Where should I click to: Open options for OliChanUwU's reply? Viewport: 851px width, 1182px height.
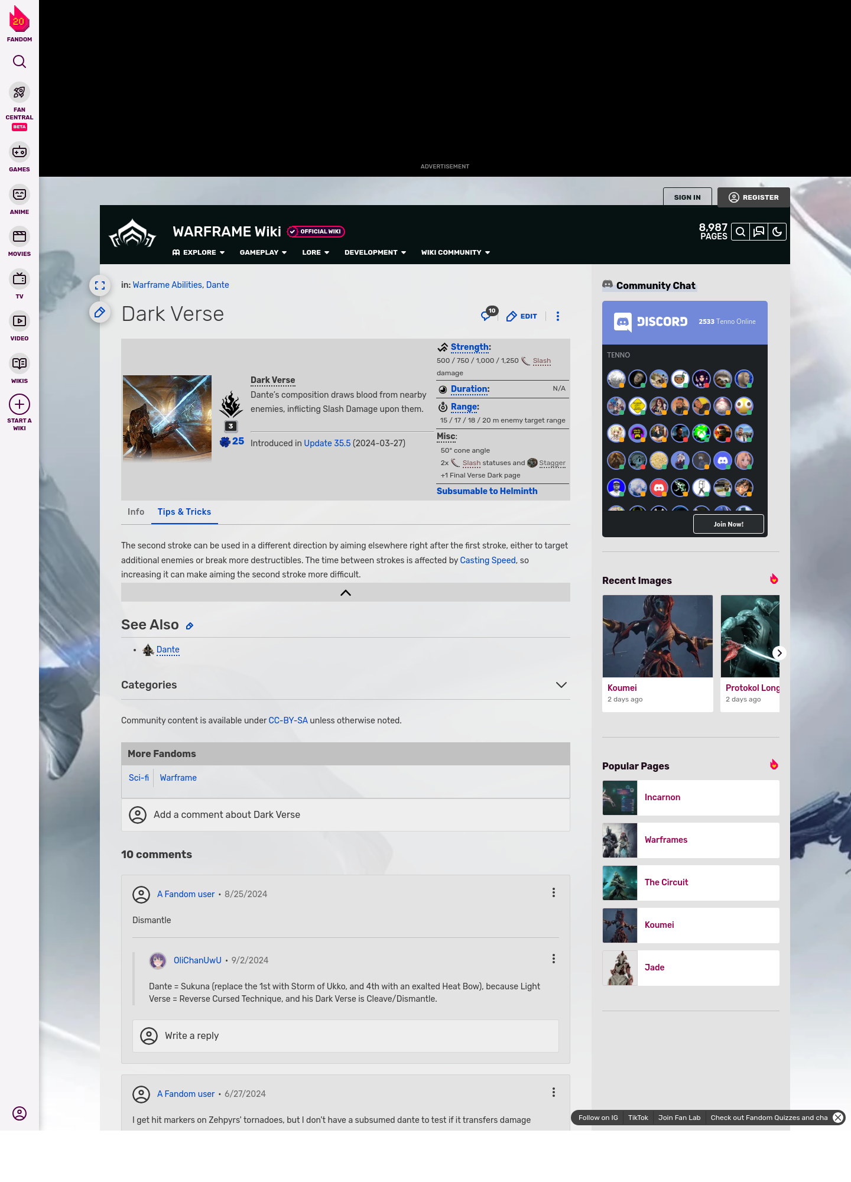[x=554, y=959]
